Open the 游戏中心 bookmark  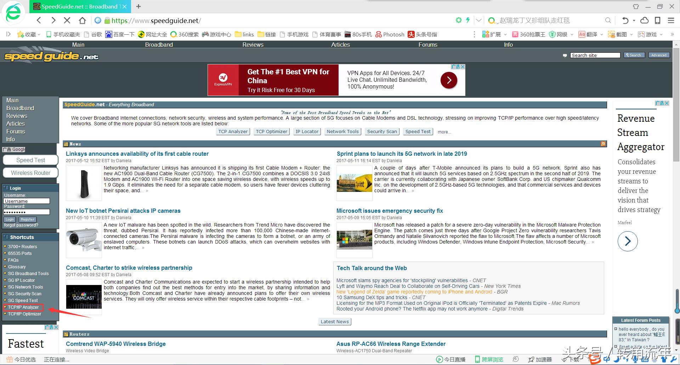coord(216,34)
